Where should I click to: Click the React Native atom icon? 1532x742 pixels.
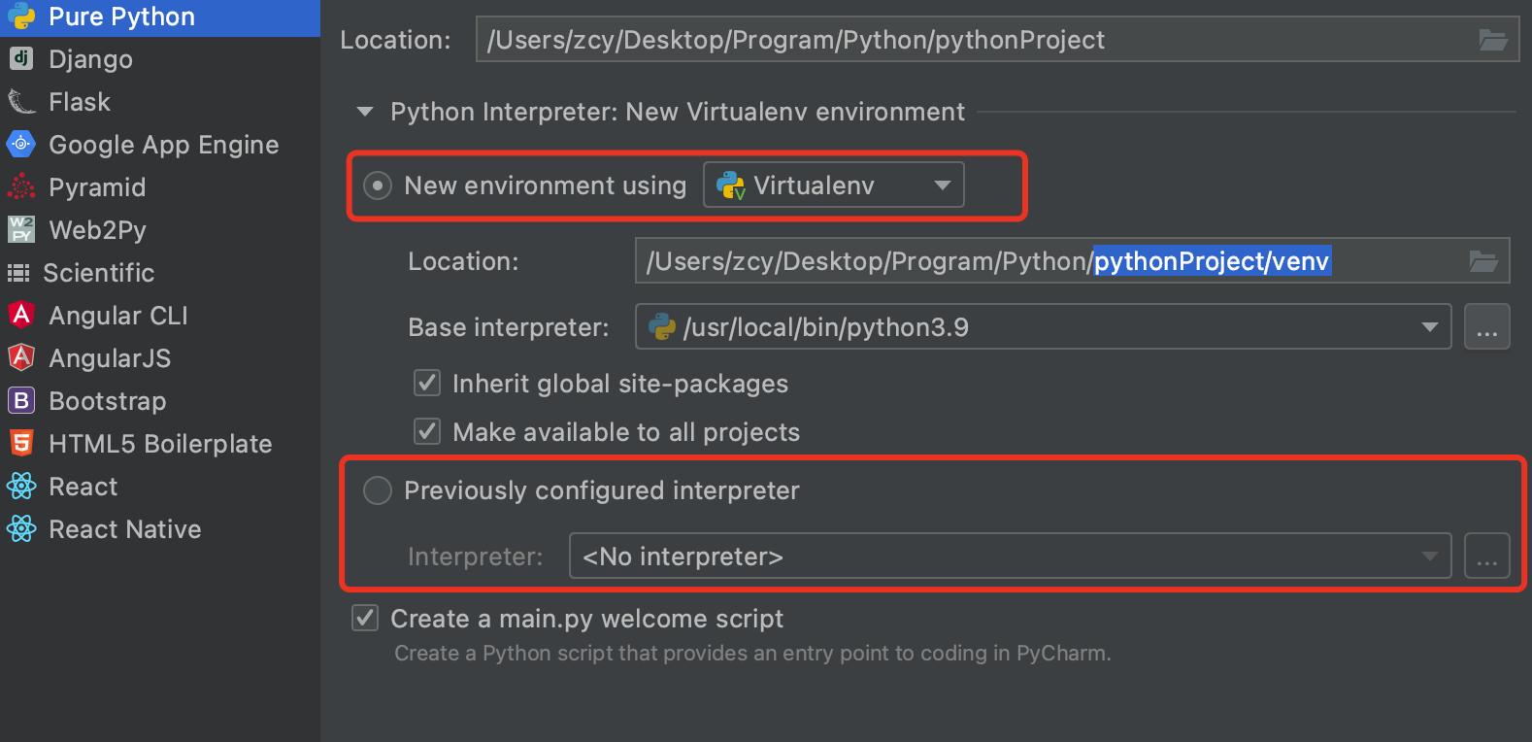tap(21, 528)
